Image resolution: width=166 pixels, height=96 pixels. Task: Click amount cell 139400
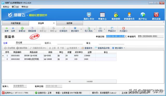coord(89,56)
